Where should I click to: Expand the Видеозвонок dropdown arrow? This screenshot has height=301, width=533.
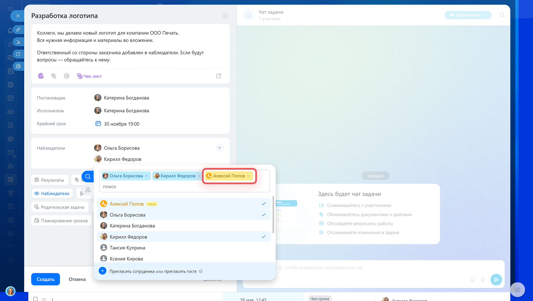(486, 15)
